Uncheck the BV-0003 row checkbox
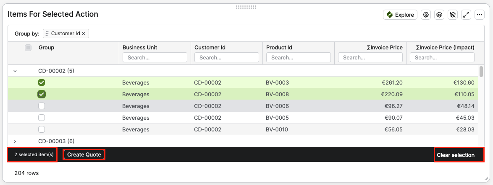 pyautogui.click(x=42, y=82)
